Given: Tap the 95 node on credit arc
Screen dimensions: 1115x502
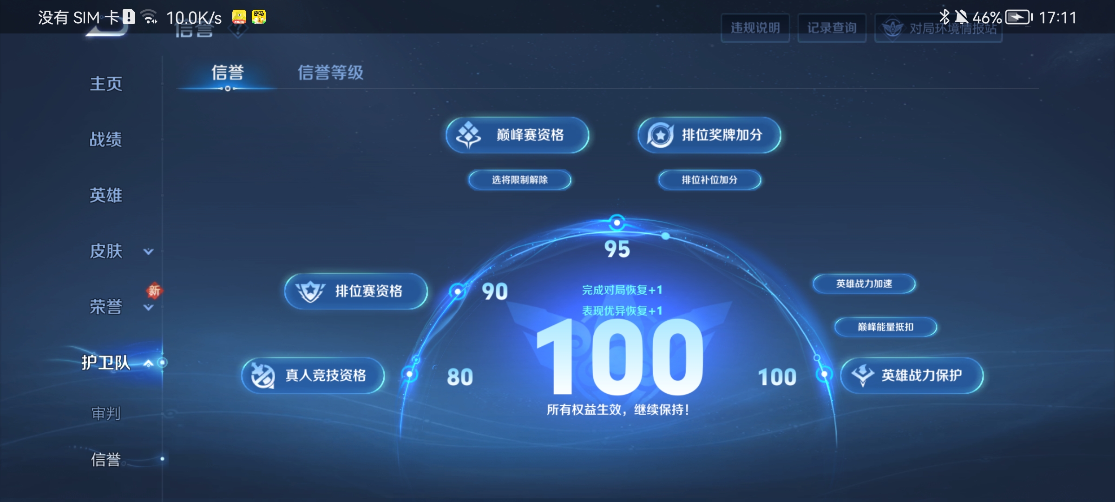Looking at the screenshot, I should 617,223.
